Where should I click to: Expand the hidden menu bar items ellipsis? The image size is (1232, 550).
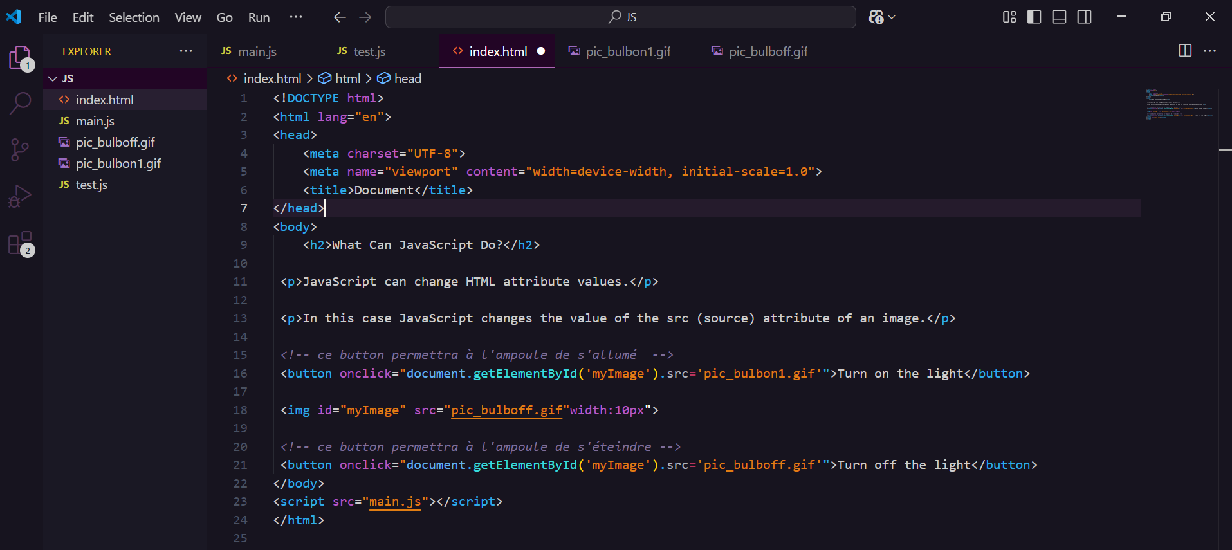(296, 17)
